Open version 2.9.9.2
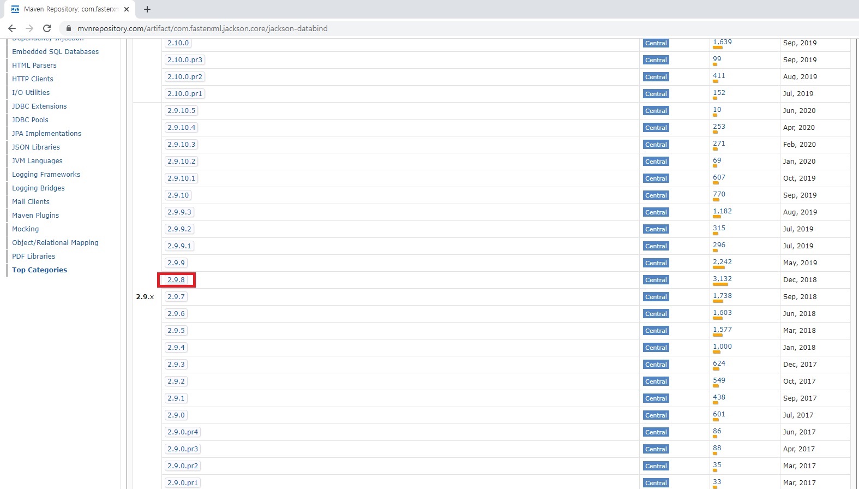This screenshot has height=489, width=859. (179, 229)
